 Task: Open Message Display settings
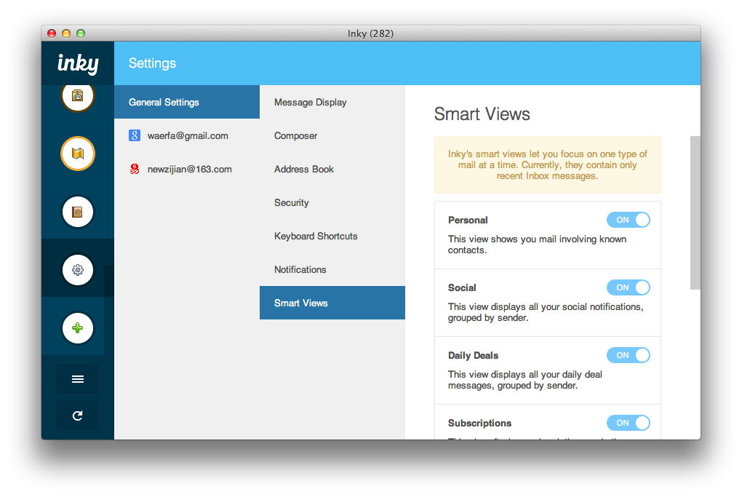click(x=332, y=103)
